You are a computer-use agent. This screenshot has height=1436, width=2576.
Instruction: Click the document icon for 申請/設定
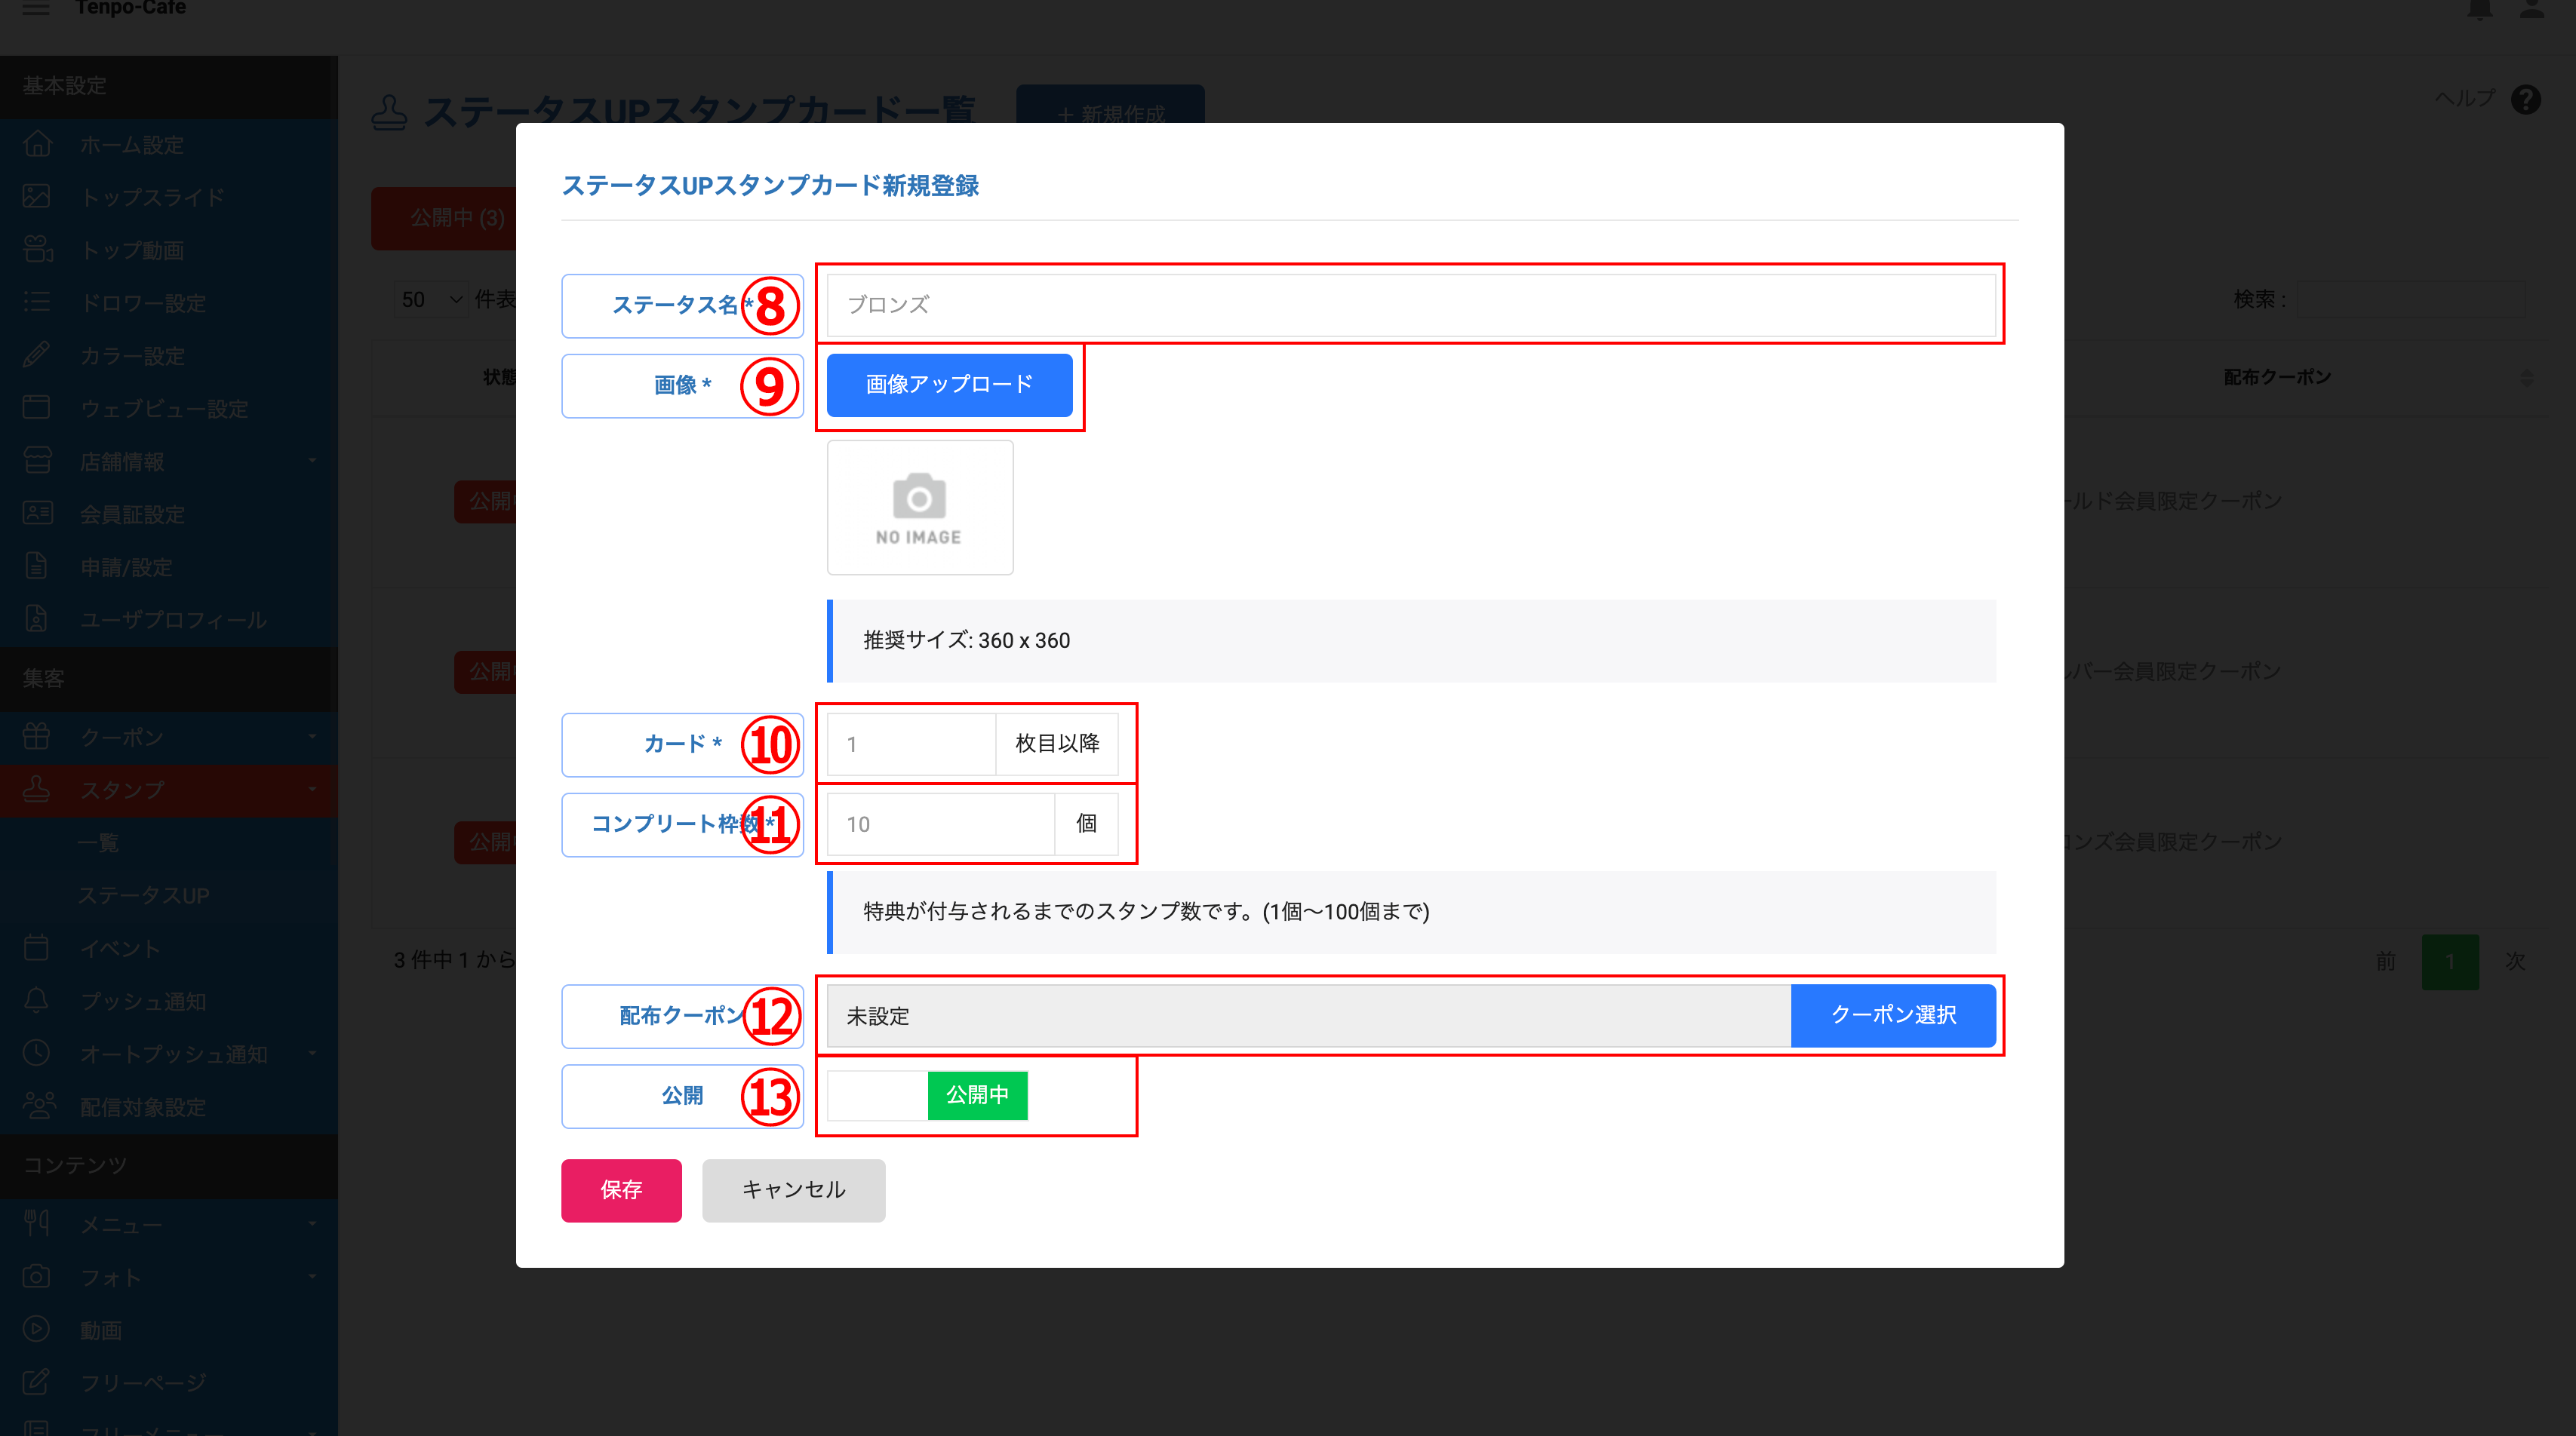point(37,566)
